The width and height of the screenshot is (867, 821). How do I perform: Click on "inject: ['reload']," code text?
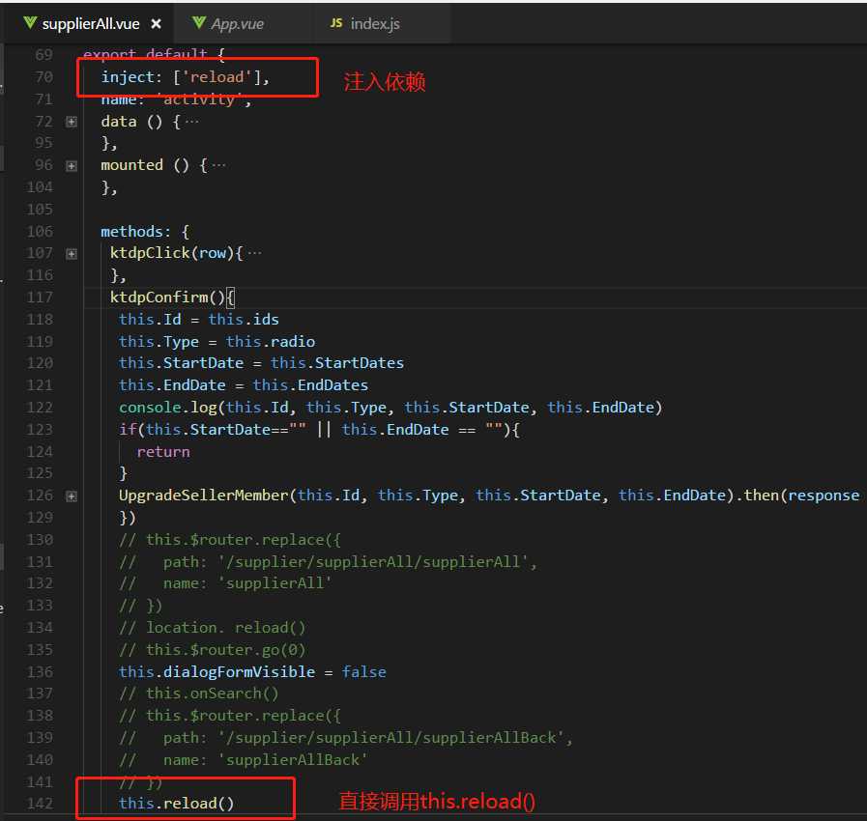point(186,77)
